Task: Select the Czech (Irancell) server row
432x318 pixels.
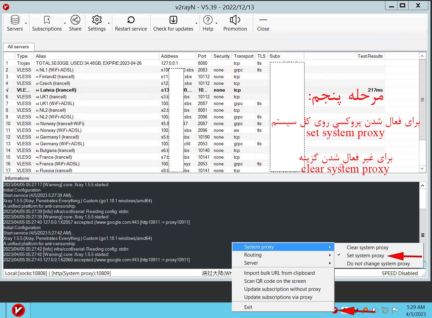Action: [211, 83]
